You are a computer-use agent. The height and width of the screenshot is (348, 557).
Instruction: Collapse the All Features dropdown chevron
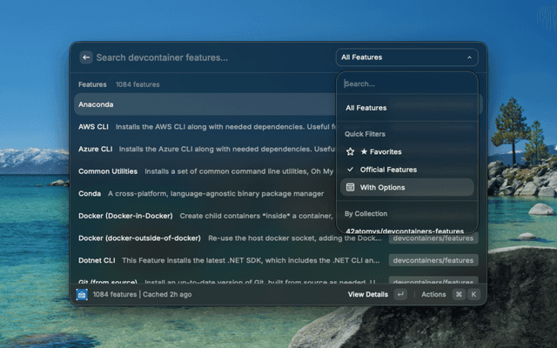tap(469, 57)
